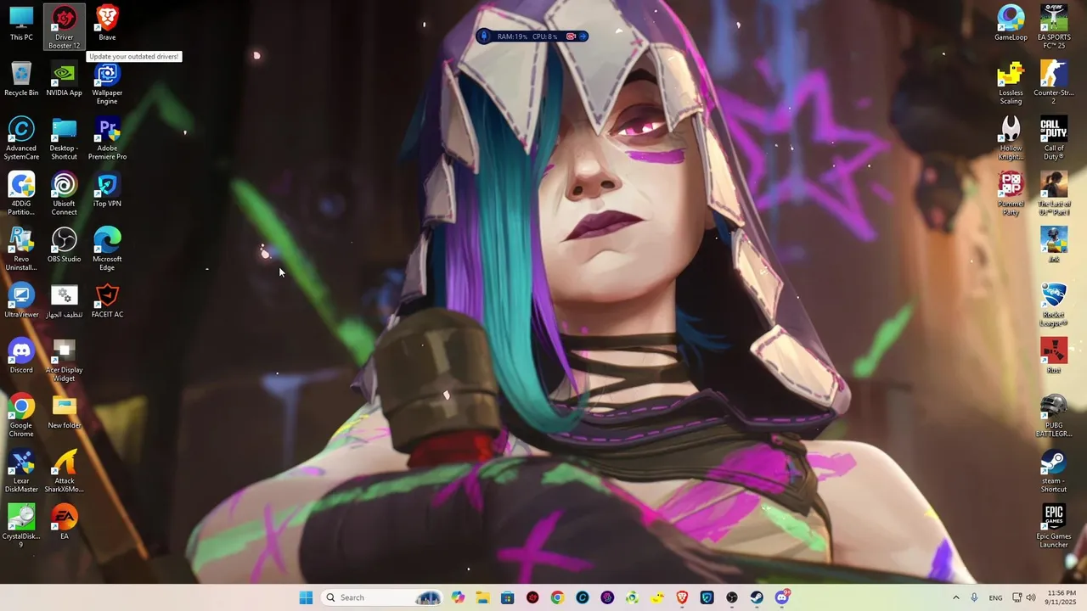The width and height of the screenshot is (1087, 611).
Task: Click the ENG language indicator
Action: 995,597
